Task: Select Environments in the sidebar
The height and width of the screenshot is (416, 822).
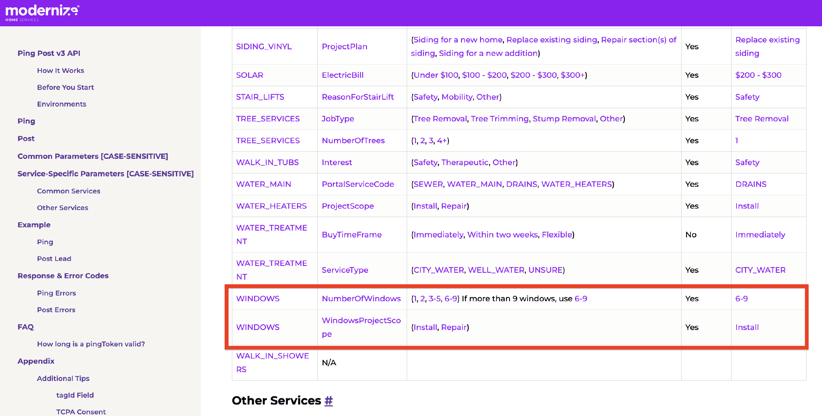Action: (x=61, y=104)
